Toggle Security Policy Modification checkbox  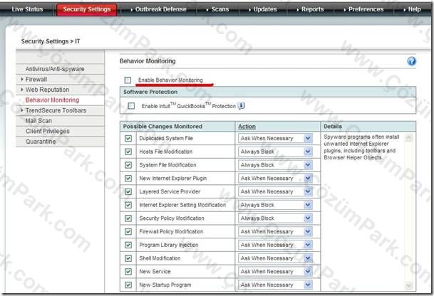click(128, 218)
